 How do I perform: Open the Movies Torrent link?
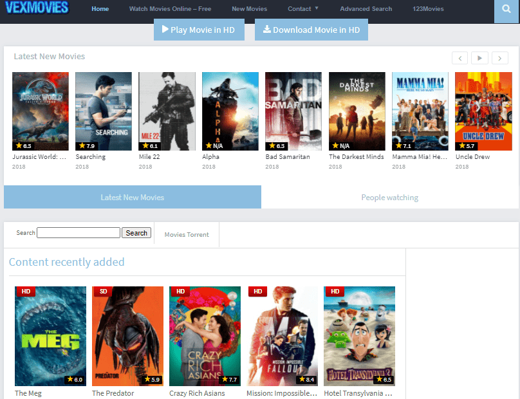[187, 234]
